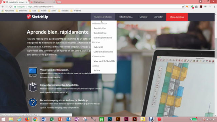Select SketchUp for Schools menu entry
Screen dimensions: 217x122
point(103,38)
